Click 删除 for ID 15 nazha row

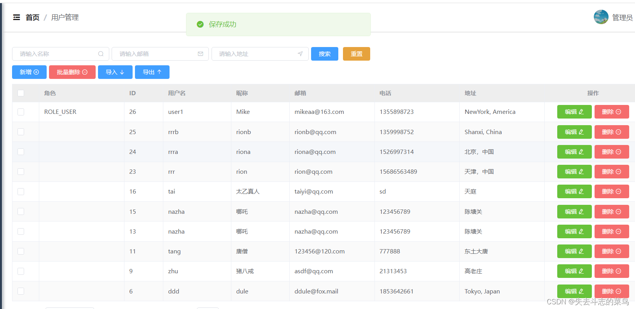tap(612, 212)
